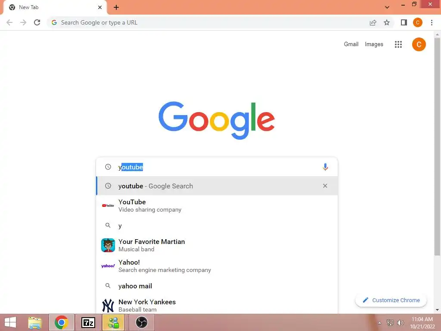Open the Windows Start menu
This screenshot has height=331, width=441.
11,322
